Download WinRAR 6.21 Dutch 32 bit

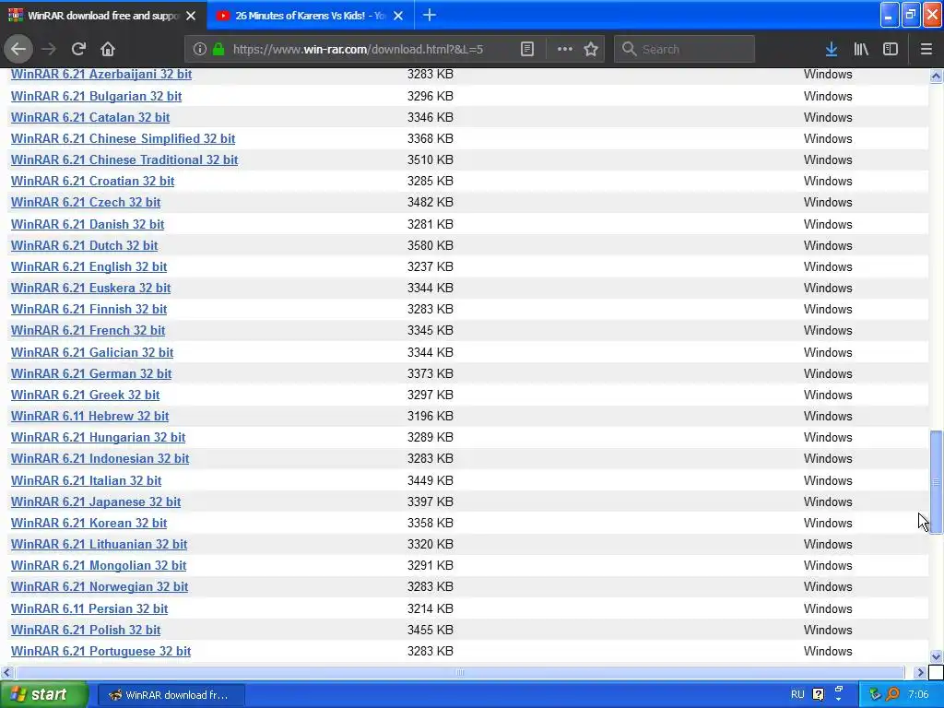click(84, 245)
